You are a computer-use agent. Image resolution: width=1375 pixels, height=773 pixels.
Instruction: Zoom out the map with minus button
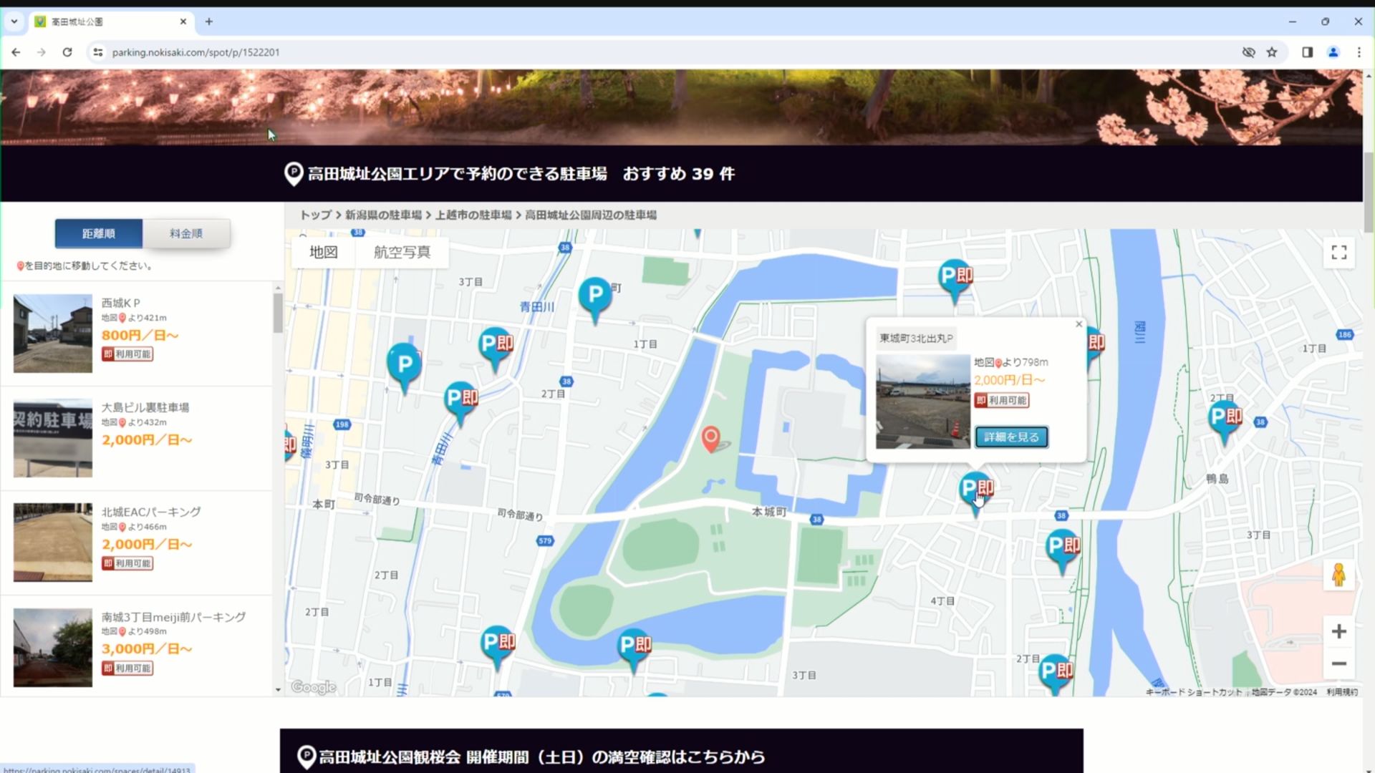point(1338,663)
